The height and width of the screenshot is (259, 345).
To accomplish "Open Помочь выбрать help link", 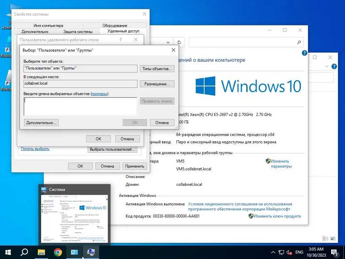I will (x=35, y=149).
